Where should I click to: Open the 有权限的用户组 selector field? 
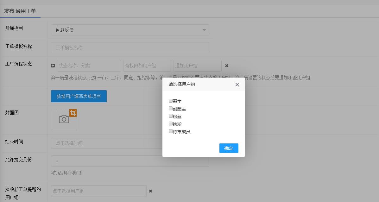[x=147, y=66]
